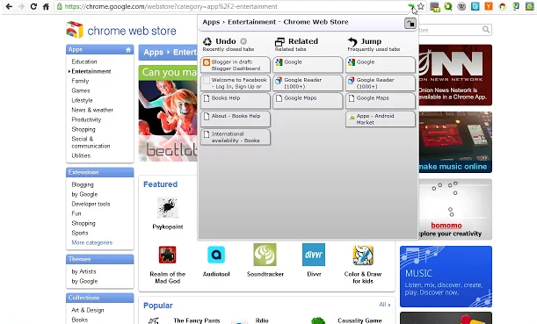537x324 pixels.
Task: Switch to Google under Related tabs
Action: tap(308, 65)
